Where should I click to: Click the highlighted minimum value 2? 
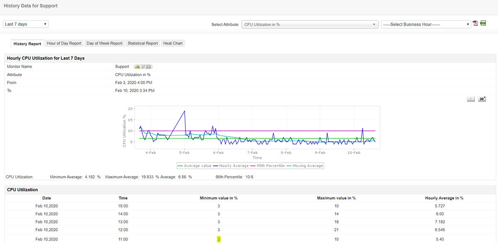tap(218, 239)
